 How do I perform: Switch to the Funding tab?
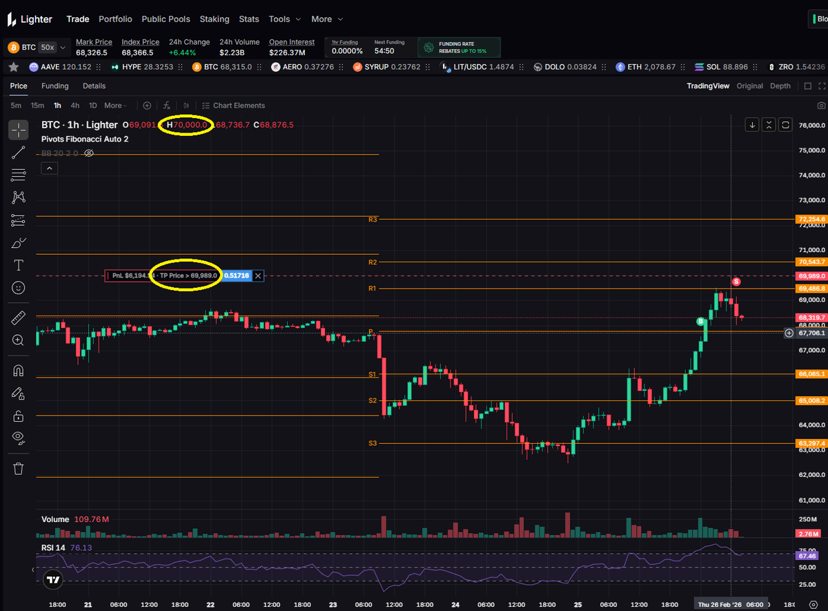(55, 86)
